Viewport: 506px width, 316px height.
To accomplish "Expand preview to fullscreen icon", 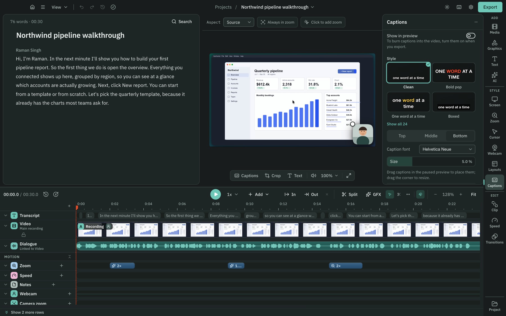I will click(x=349, y=176).
